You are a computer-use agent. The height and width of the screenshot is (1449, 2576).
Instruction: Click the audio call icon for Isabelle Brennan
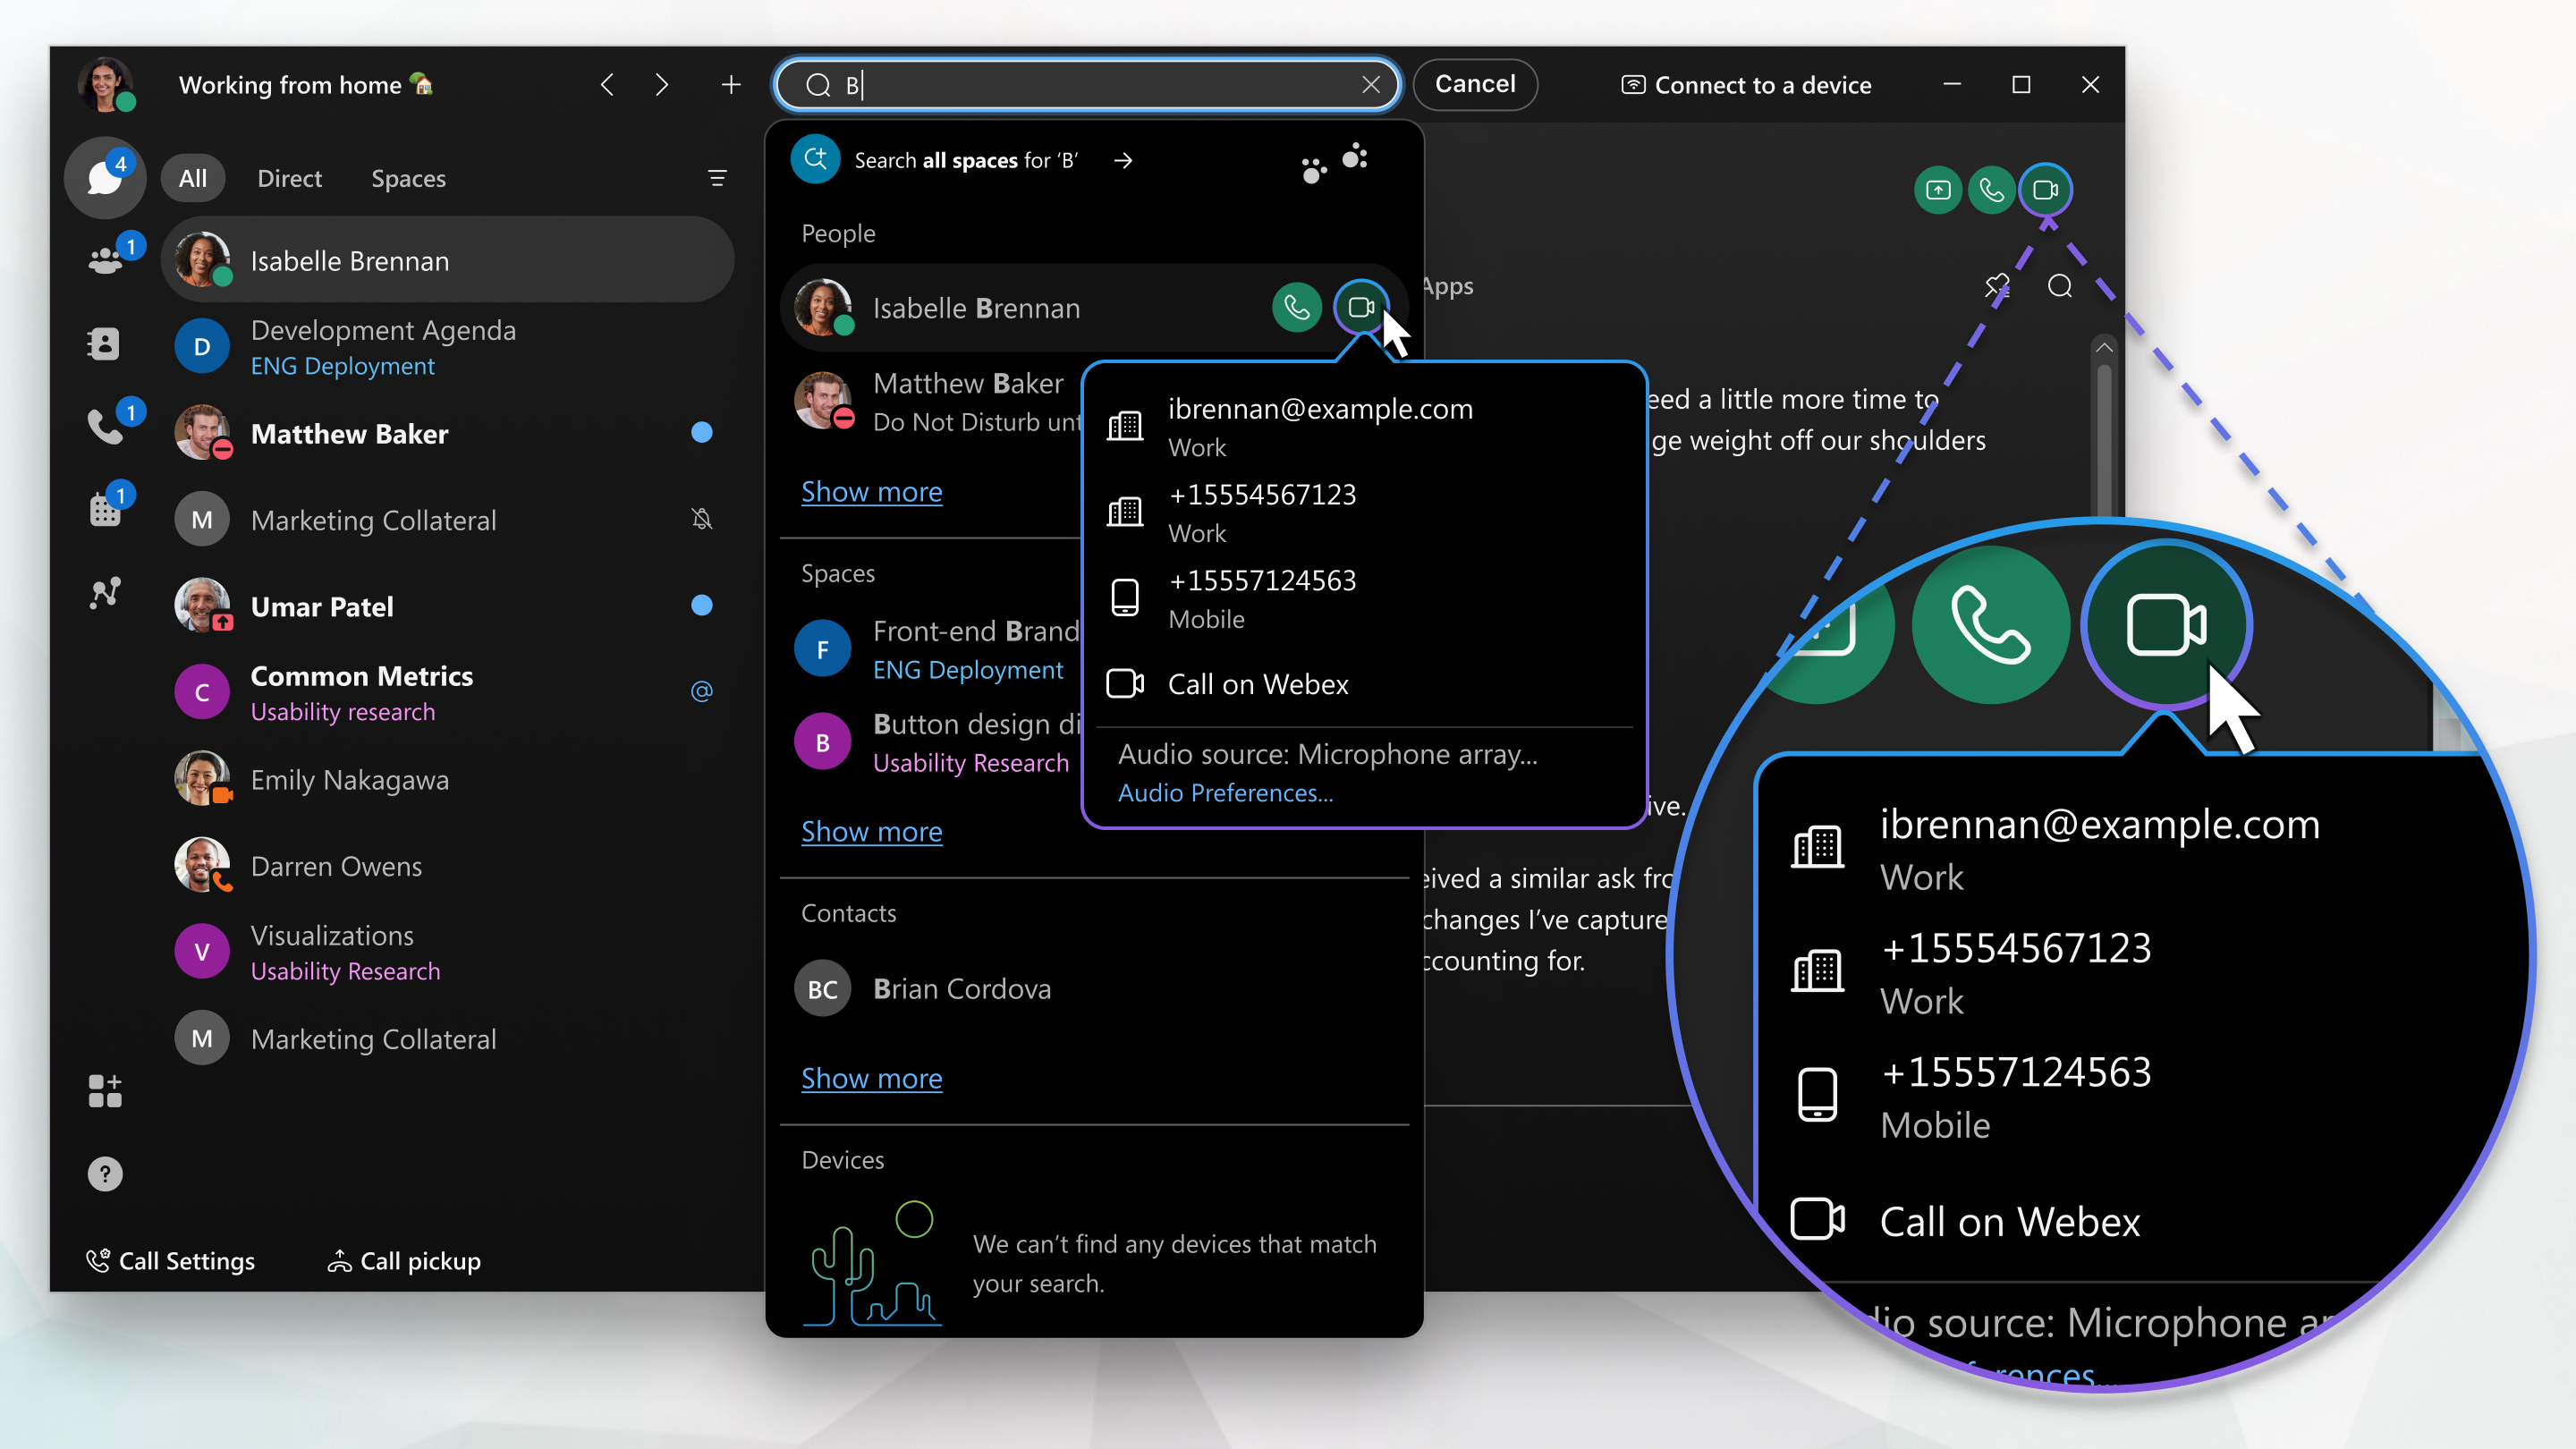click(1297, 306)
